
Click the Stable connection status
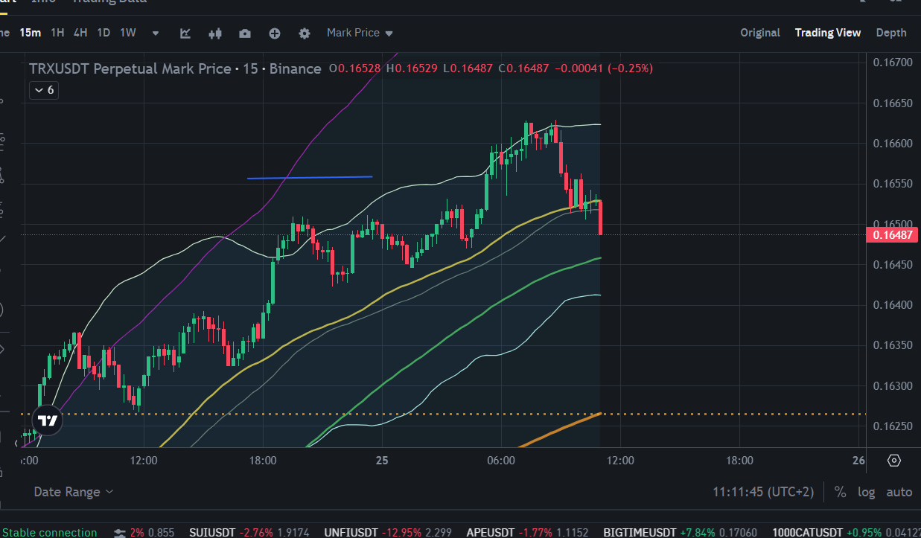(48, 532)
